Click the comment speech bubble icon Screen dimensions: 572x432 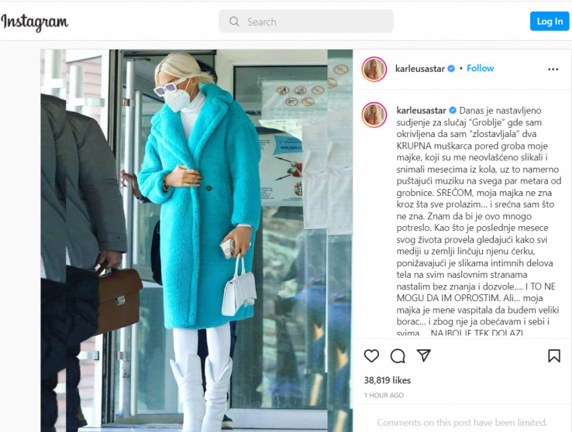point(398,356)
